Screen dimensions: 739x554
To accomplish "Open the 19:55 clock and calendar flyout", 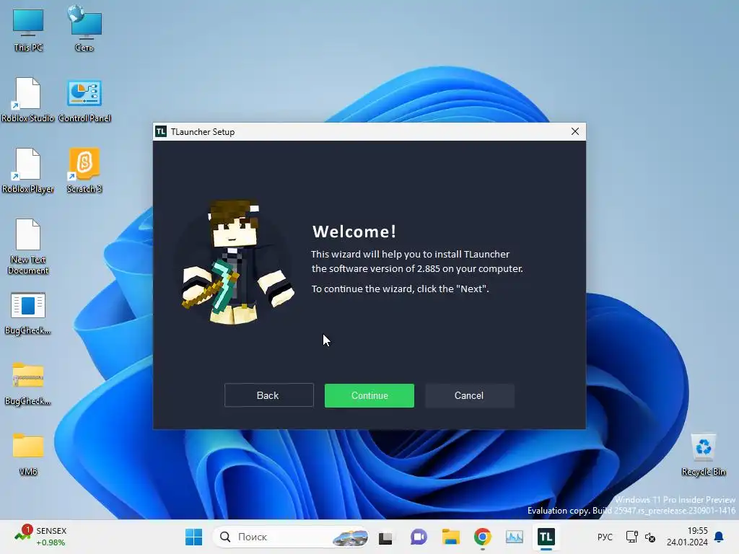I will 687,537.
